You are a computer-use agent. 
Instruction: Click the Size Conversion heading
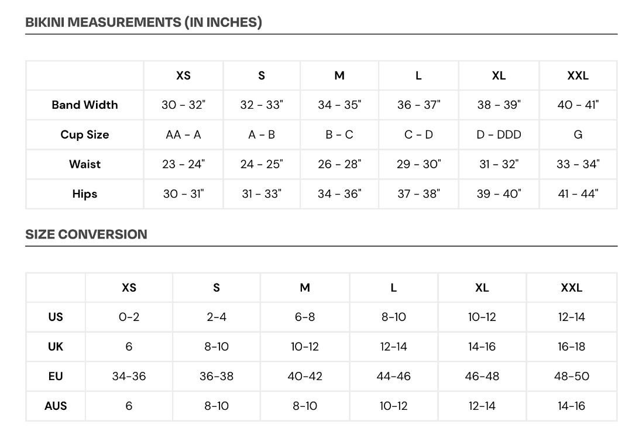(86, 234)
